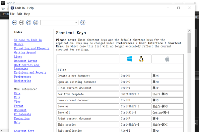Open the search box dropdown arrow
Viewport: 199px width, 132px height.
(76, 22)
